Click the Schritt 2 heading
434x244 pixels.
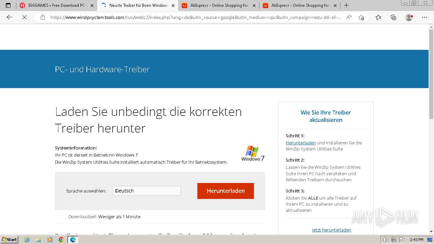point(295,160)
